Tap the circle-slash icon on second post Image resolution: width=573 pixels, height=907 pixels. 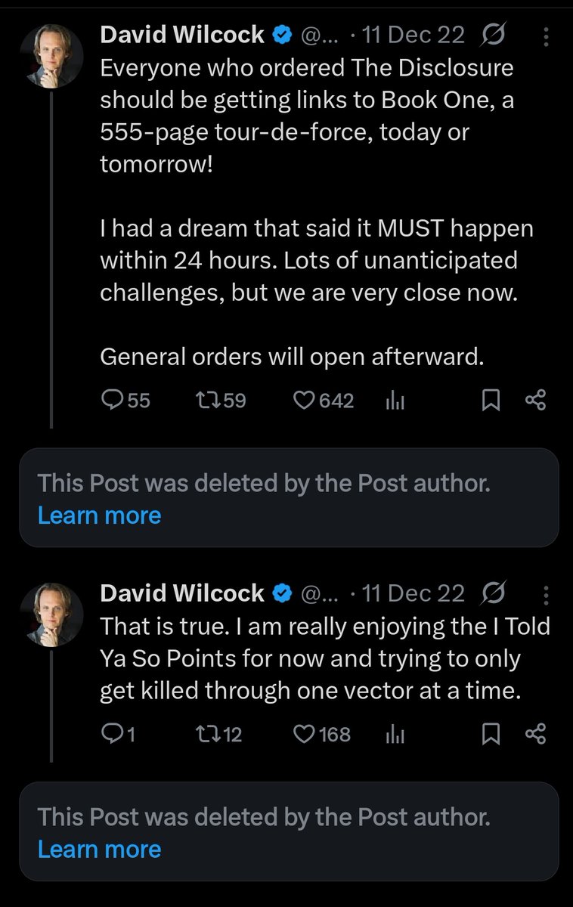pos(493,593)
